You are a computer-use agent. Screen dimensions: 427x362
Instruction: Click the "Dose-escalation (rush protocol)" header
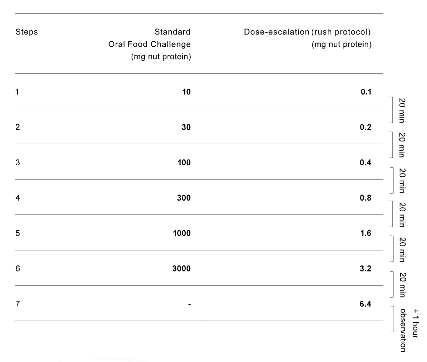click(x=307, y=32)
